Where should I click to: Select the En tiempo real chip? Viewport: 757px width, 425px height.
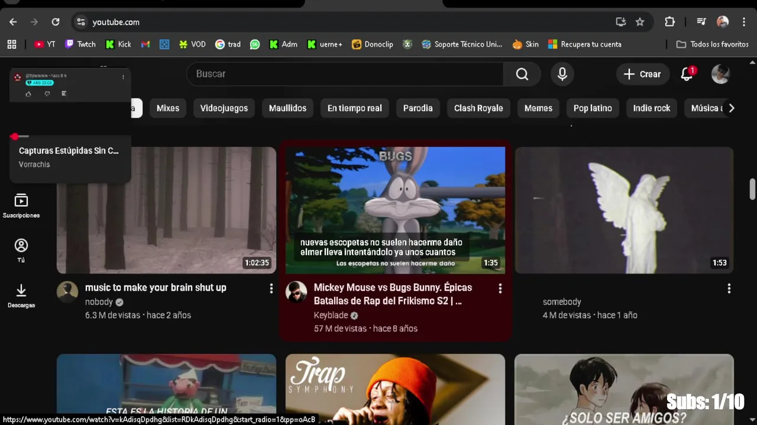point(355,108)
